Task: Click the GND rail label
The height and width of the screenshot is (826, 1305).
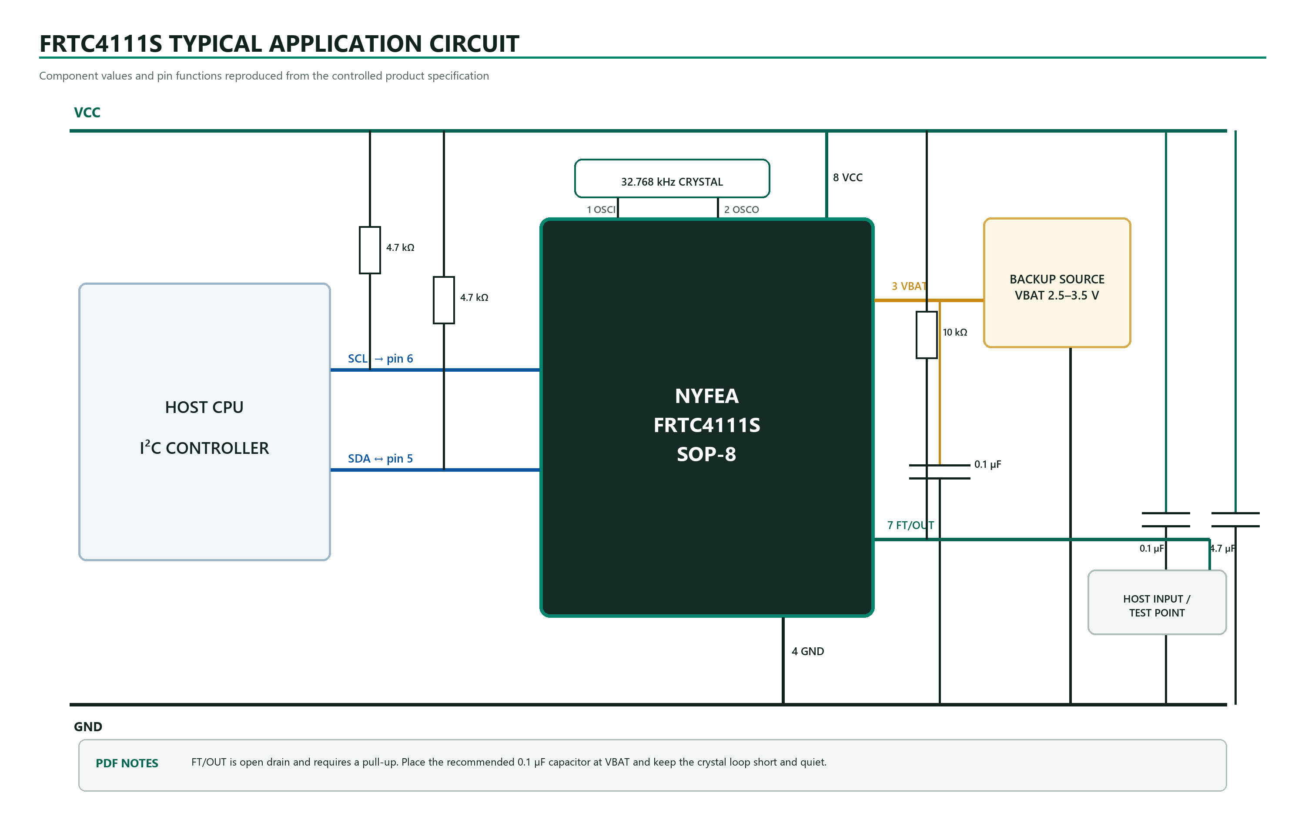Action: coord(88,726)
